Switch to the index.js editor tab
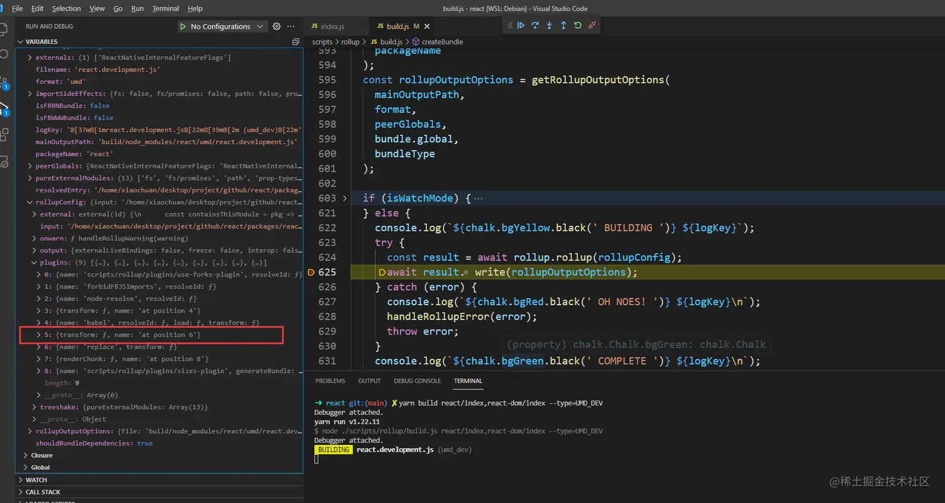 332,26
